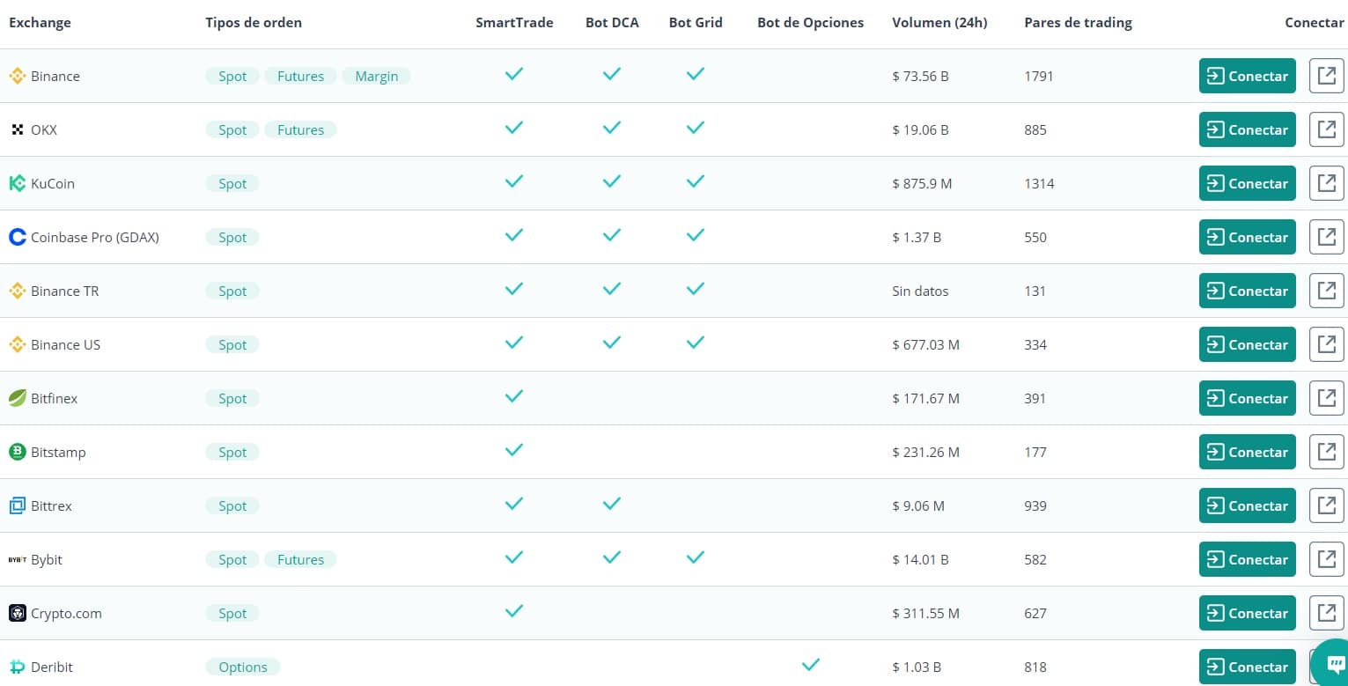
Task: Open external link icon for Bybit row
Action: click(1326, 559)
